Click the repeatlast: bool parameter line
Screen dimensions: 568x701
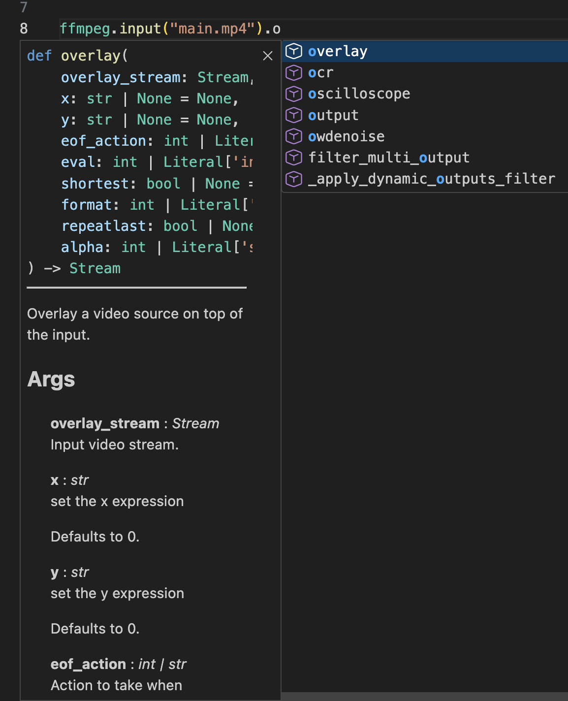[157, 226]
